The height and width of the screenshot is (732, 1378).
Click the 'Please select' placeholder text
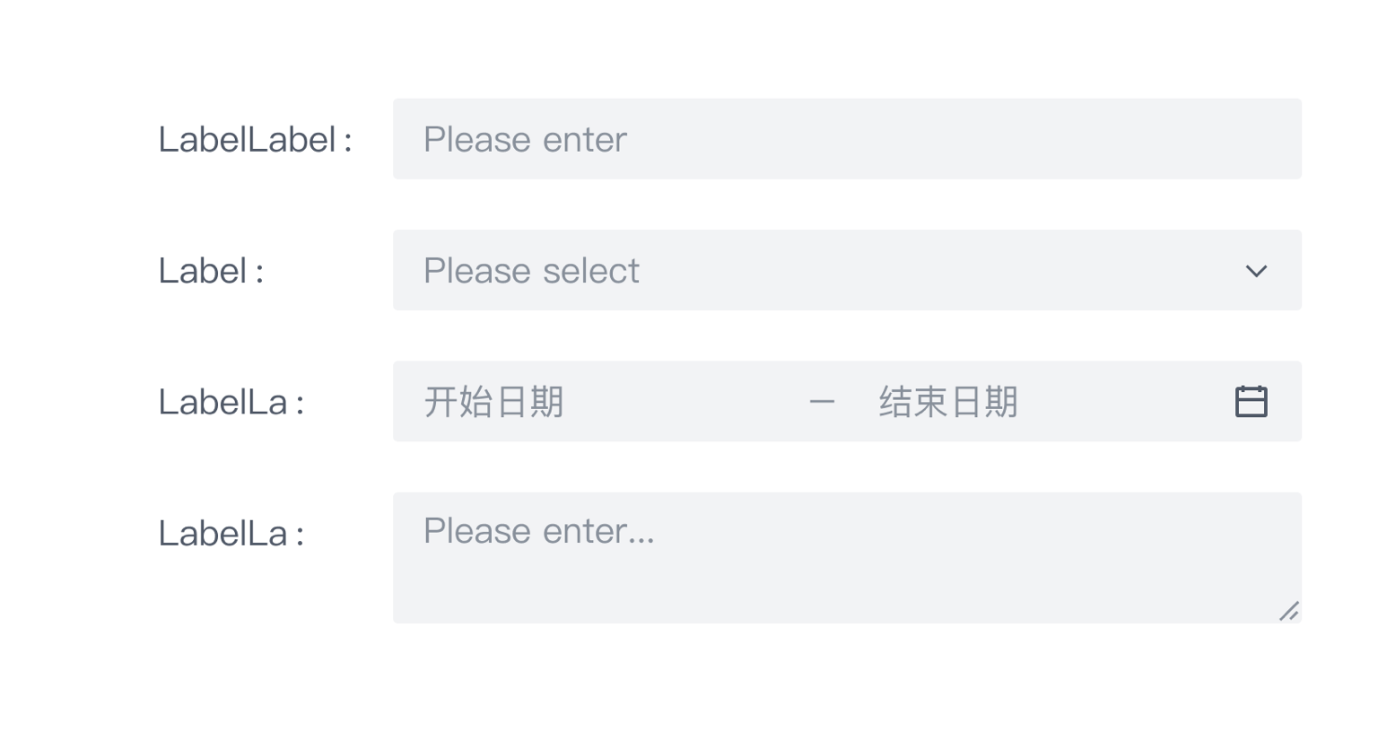pyautogui.click(x=531, y=271)
